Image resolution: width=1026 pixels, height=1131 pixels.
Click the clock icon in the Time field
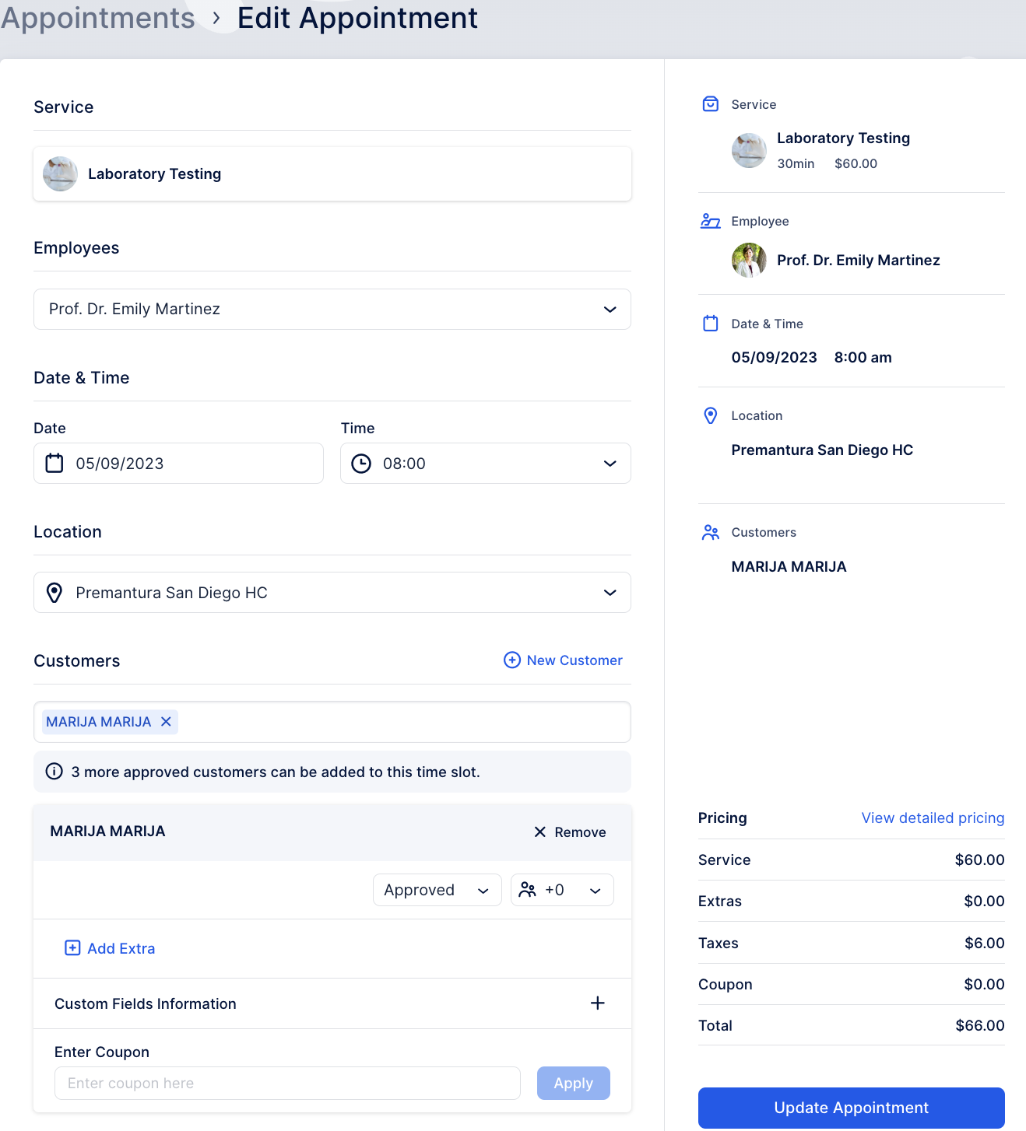pos(362,463)
